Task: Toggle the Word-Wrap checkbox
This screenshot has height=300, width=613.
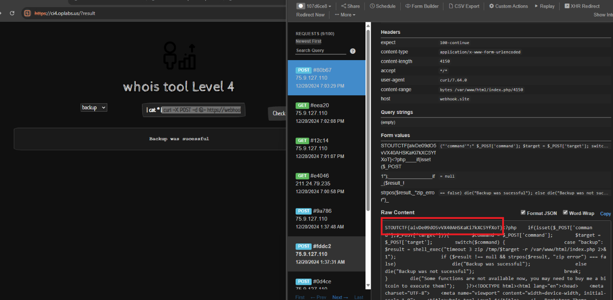Action: (565, 213)
